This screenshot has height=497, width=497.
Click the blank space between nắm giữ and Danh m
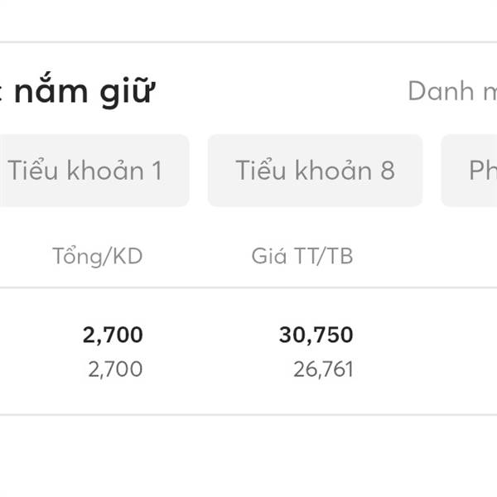click(282, 91)
